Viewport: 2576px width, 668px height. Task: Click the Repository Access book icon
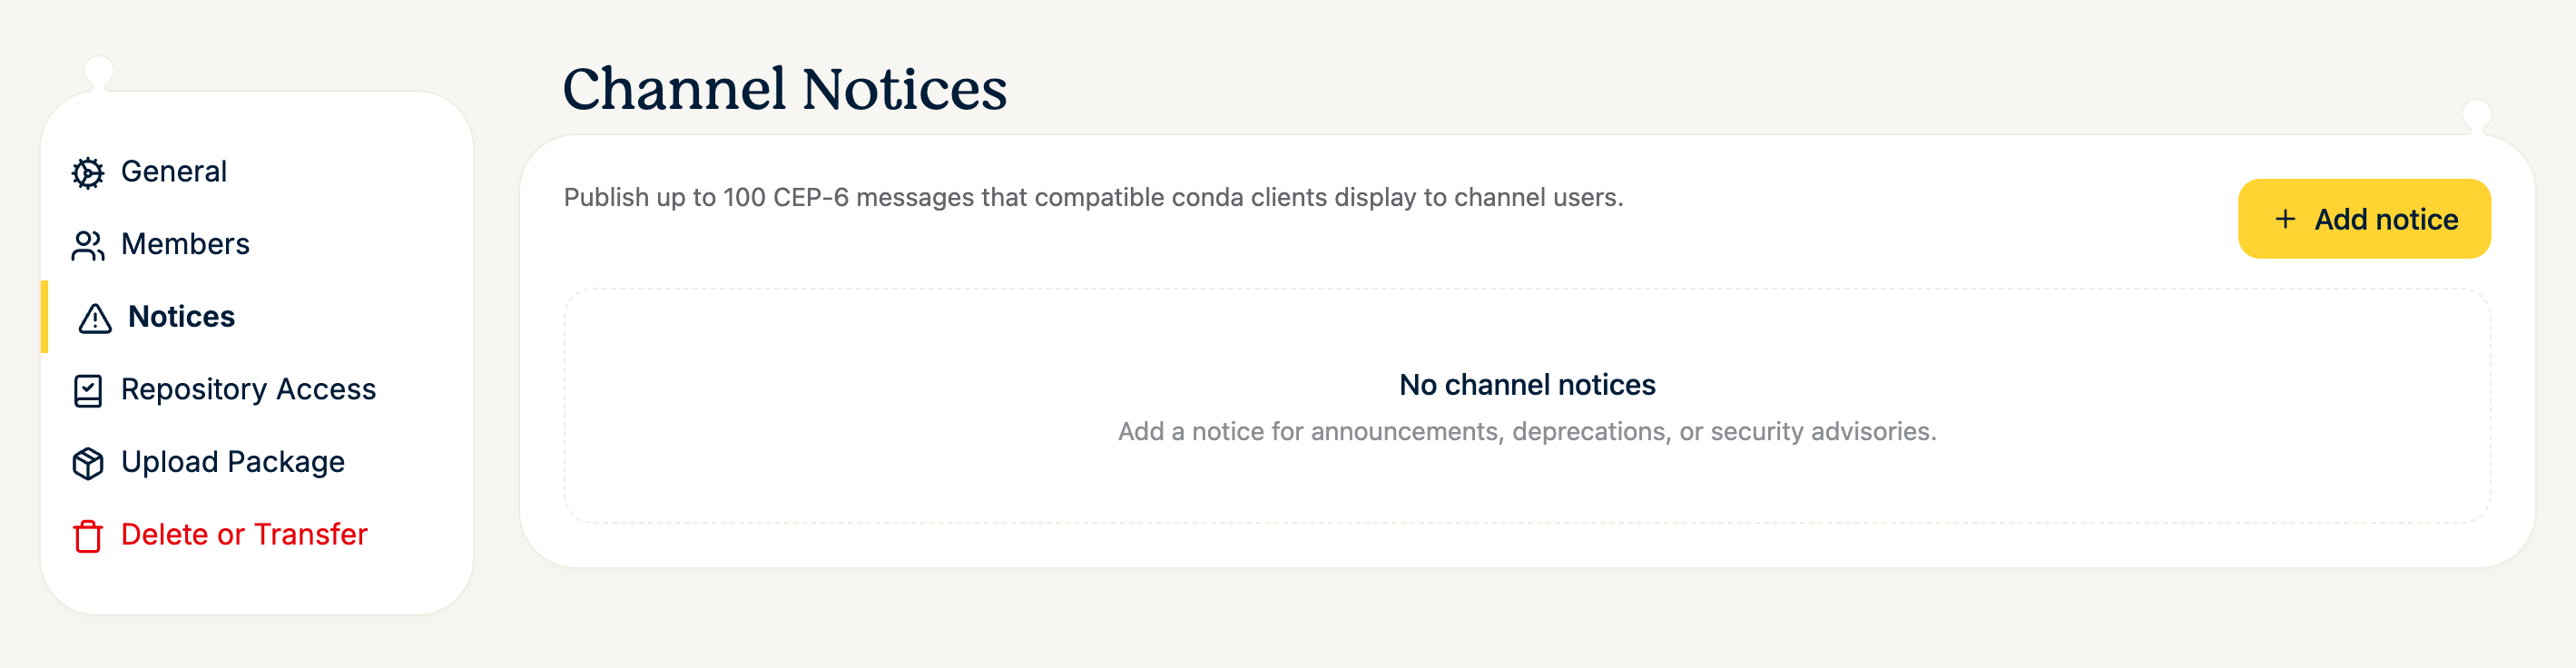click(88, 391)
